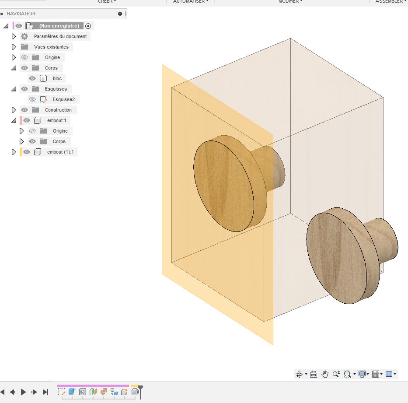Viewport: 408px width, 403px height.
Task: Select the mirror feature in the timeline
Action: [93, 392]
